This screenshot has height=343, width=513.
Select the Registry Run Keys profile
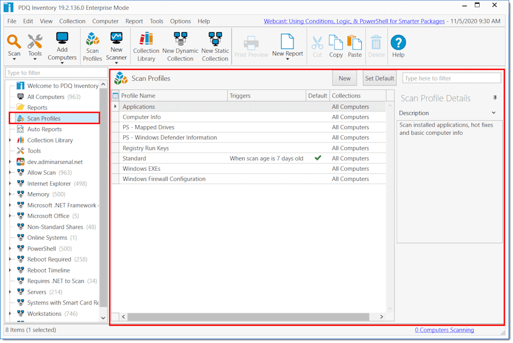click(249, 148)
